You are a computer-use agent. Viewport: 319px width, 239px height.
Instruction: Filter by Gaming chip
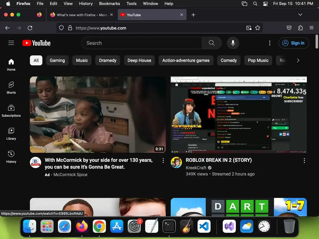(57, 60)
